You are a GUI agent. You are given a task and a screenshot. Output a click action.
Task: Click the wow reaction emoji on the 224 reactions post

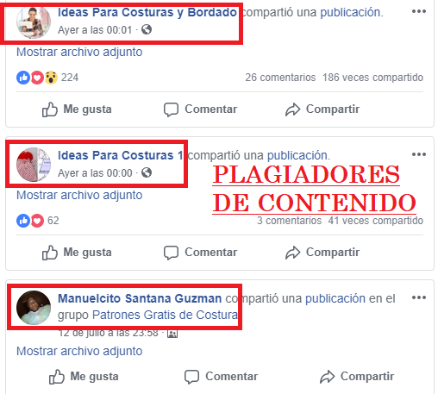pyautogui.click(x=51, y=78)
